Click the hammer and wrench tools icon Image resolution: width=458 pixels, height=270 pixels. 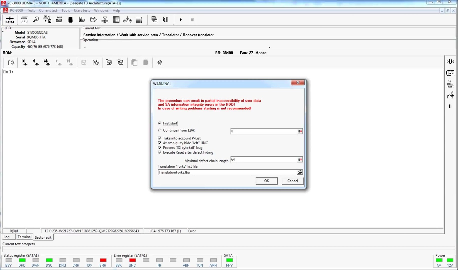pyautogui.click(x=159, y=62)
